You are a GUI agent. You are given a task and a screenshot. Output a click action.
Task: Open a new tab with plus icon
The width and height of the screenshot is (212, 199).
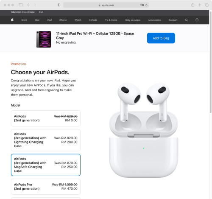pos(199,5)
